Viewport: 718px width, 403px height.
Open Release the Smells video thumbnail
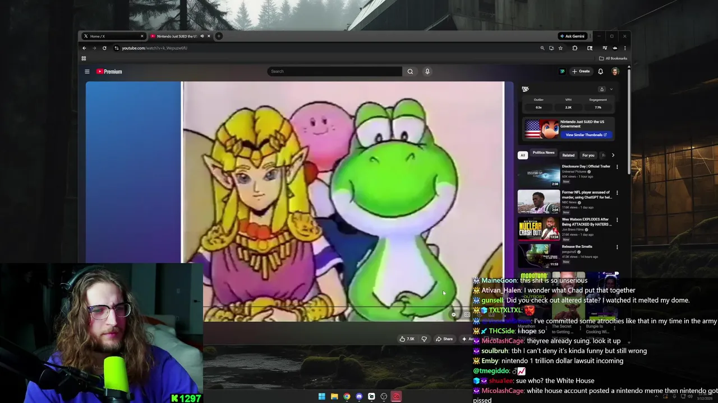pyautogui.click(x=538, y=256)
